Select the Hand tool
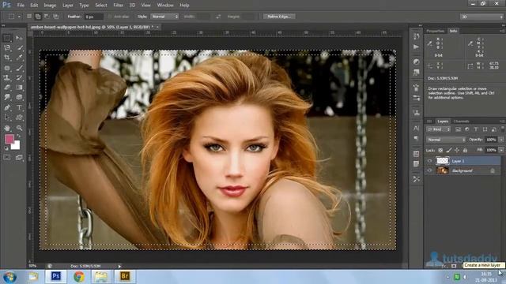 point(7,128)
